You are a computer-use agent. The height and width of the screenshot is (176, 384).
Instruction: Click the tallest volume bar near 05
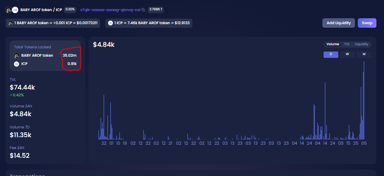[x=364, y=100]
